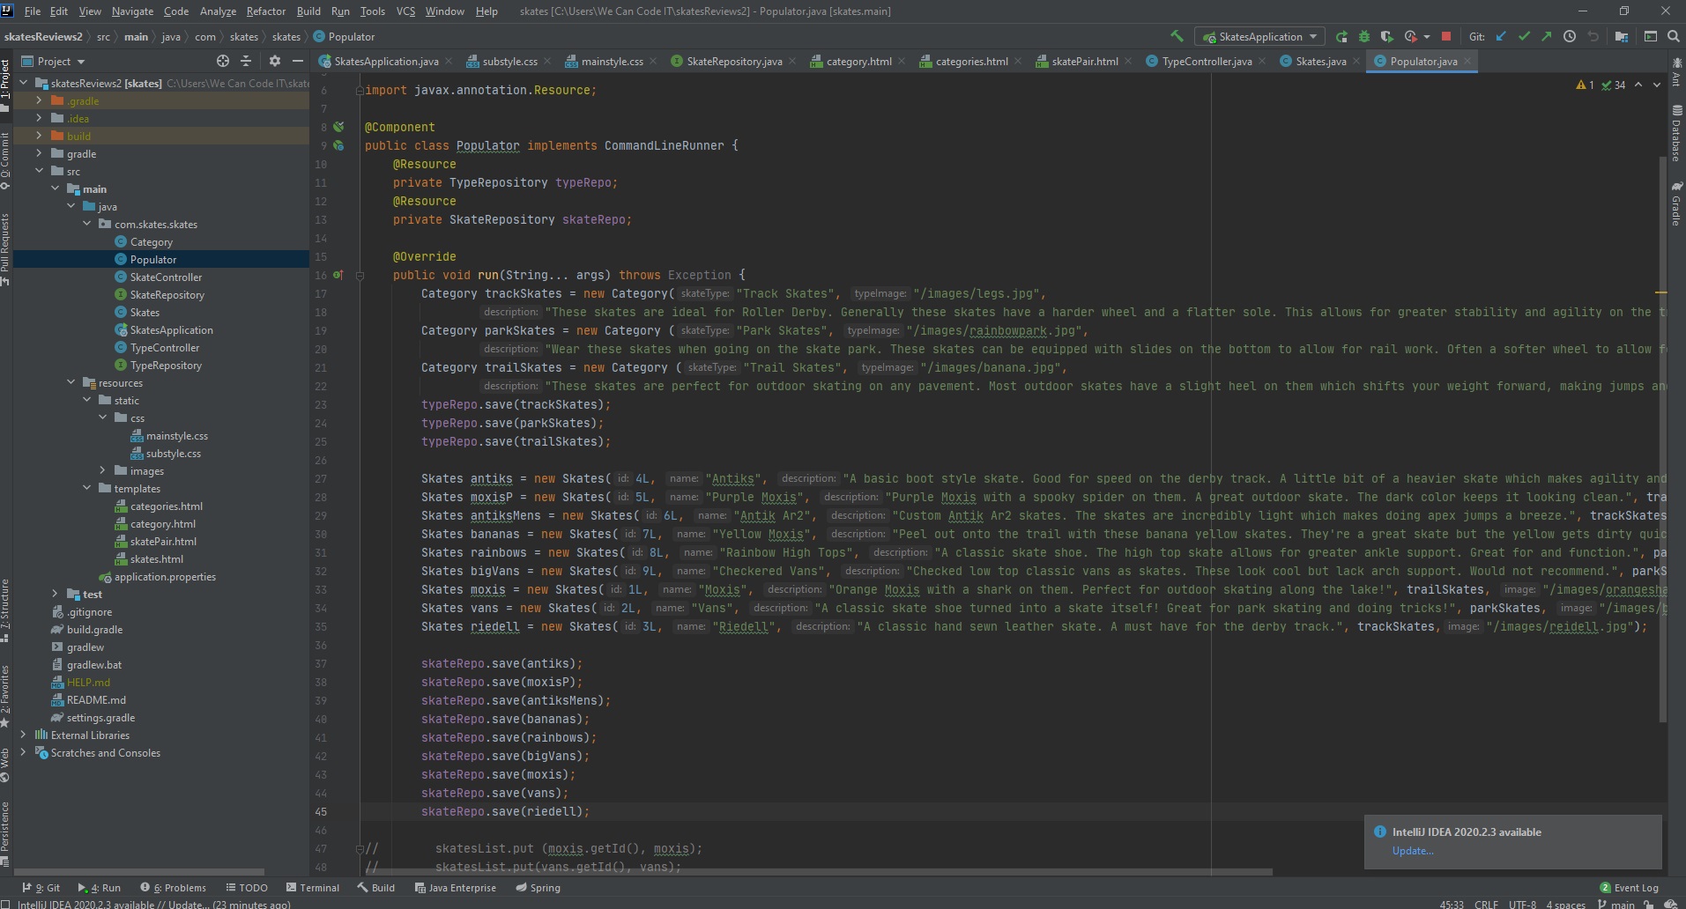Open the Navigate menu
The height and width of the screenshot is (909, 1686).
(132, 11)
